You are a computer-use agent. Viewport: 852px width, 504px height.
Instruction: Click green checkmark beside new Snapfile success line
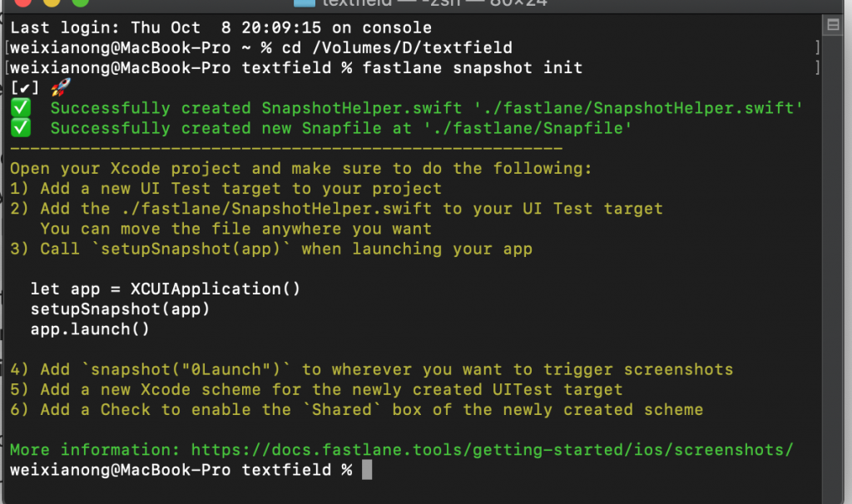click(20, 128)
